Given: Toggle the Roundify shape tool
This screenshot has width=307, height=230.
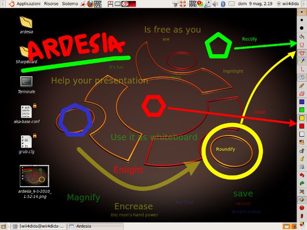Looking at the screenshot, I should [x=302, y=53].
